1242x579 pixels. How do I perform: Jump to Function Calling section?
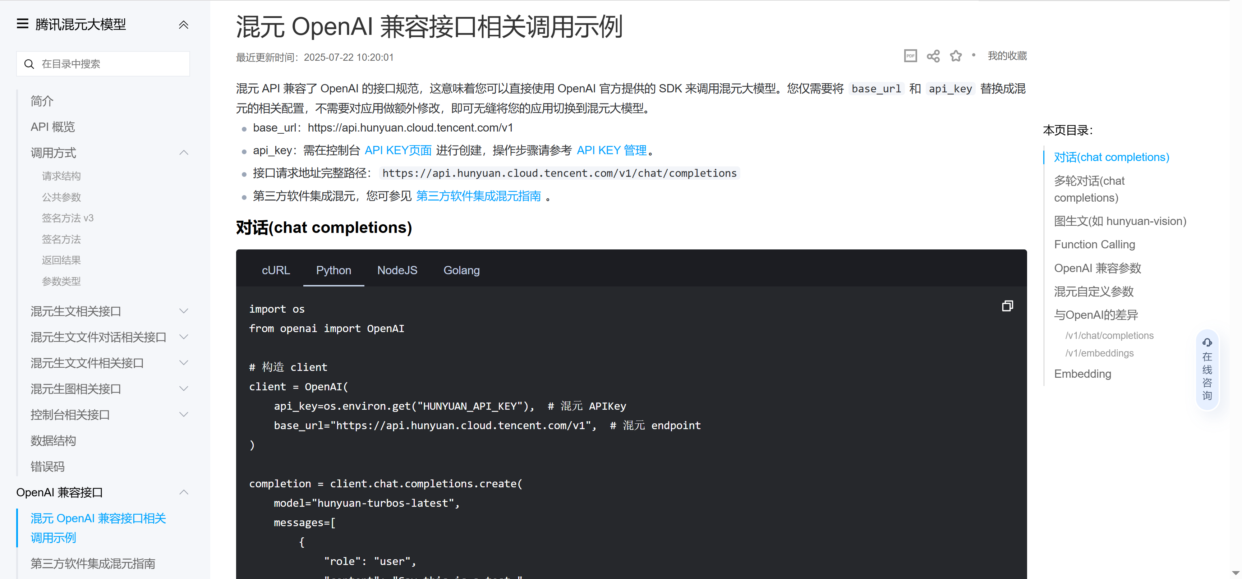1094,244
